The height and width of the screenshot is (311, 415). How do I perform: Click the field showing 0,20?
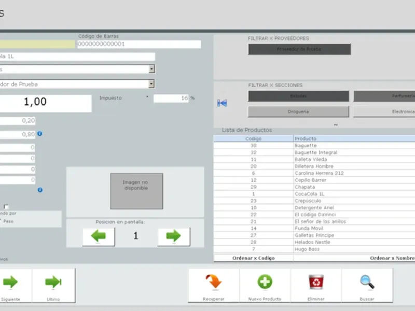18,121
